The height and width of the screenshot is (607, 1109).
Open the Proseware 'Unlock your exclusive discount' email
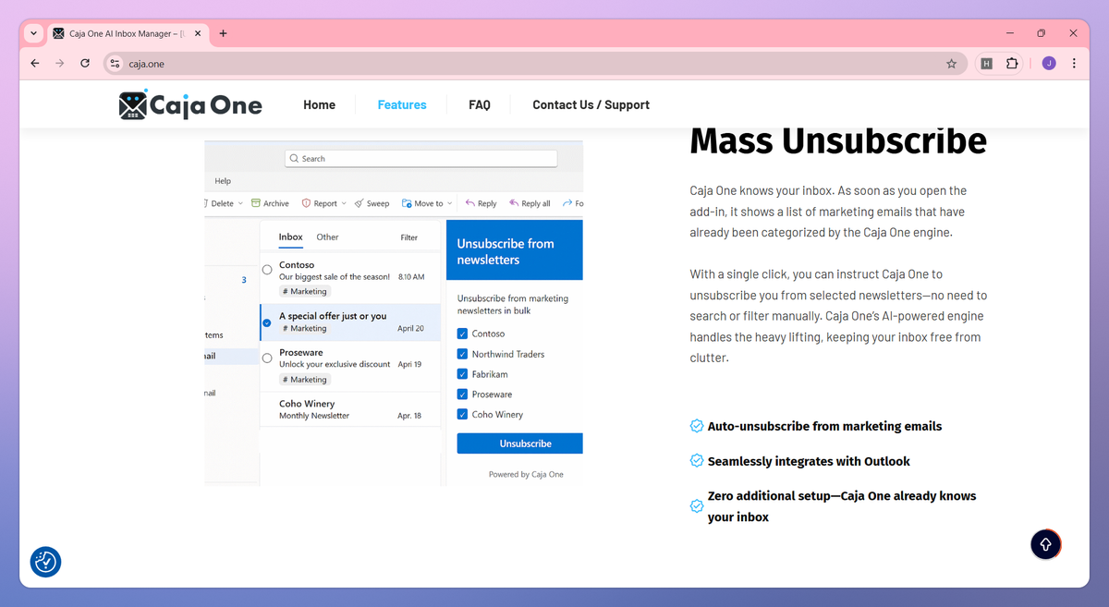(350, 367)
